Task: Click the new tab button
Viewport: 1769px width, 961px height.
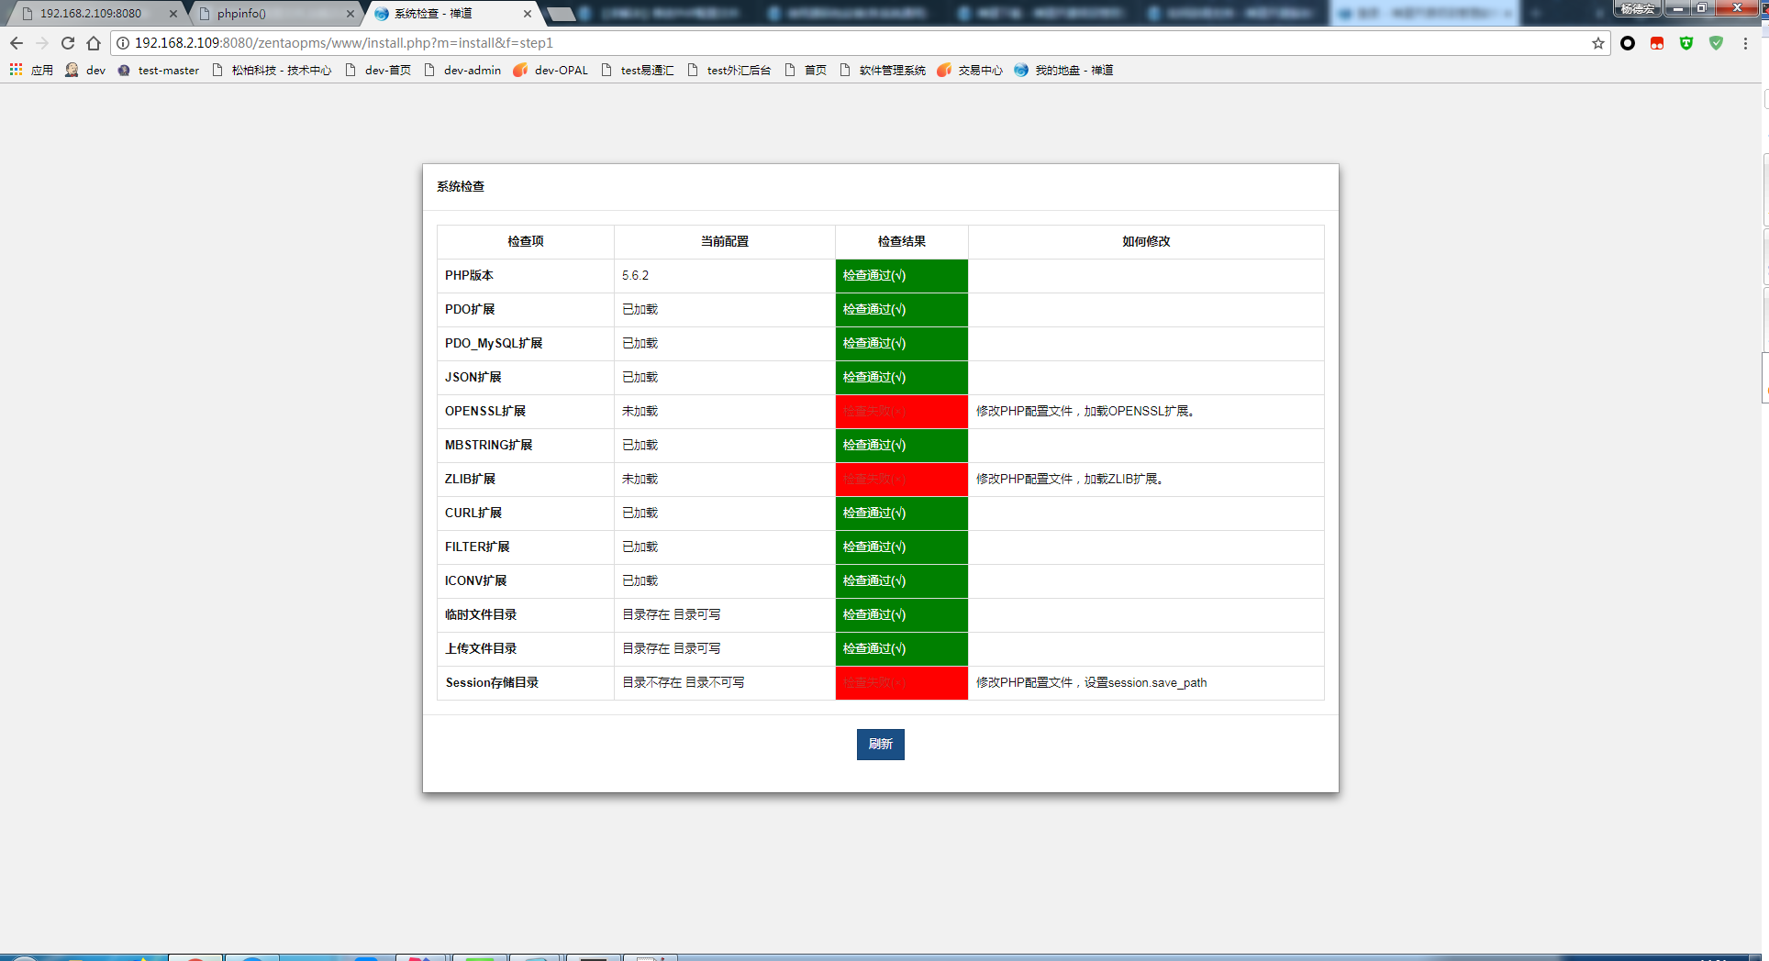Action: point(561,14)
